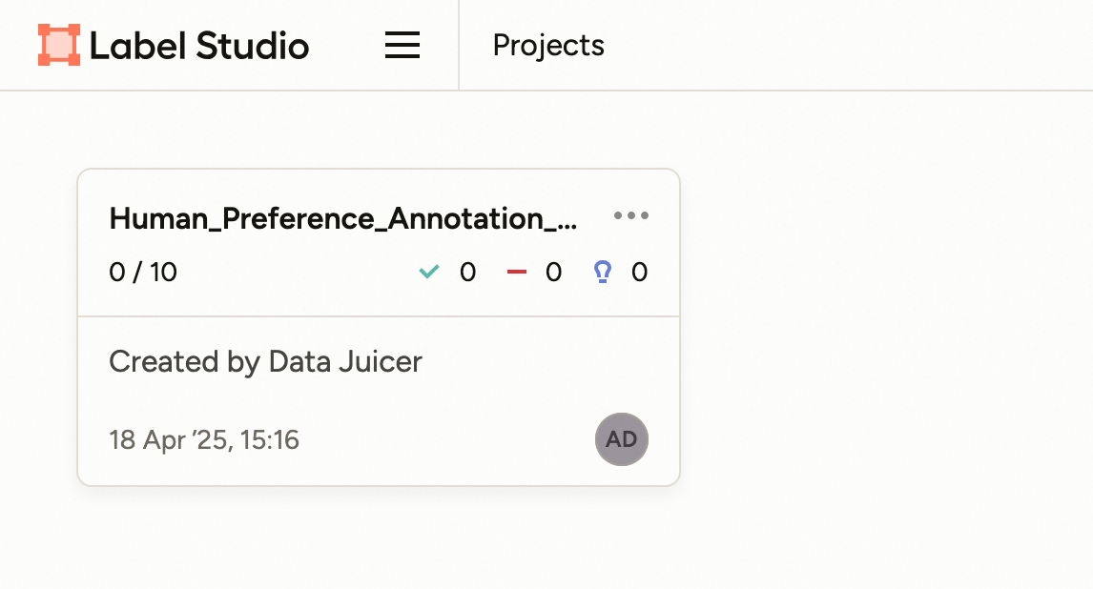Click the green checkmark submitted annotations icon
This screenshot has width=1093, height=589.
[x=429, y=273]
